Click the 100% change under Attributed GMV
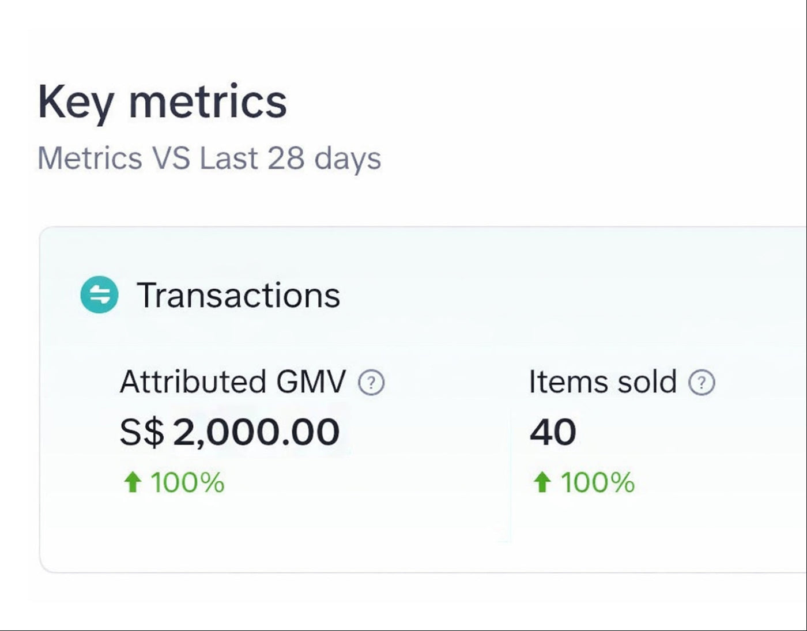This screenshot has width=807, height=631. [187, 482]
